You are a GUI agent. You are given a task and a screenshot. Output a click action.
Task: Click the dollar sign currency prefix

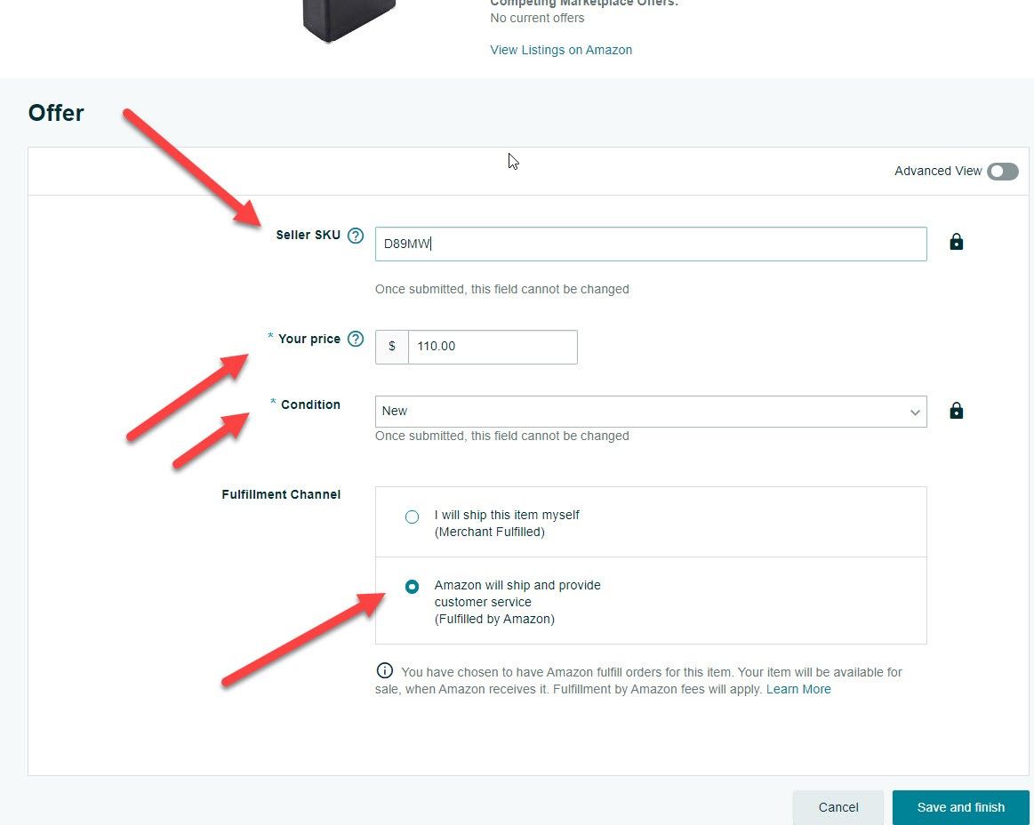point(392,347)
